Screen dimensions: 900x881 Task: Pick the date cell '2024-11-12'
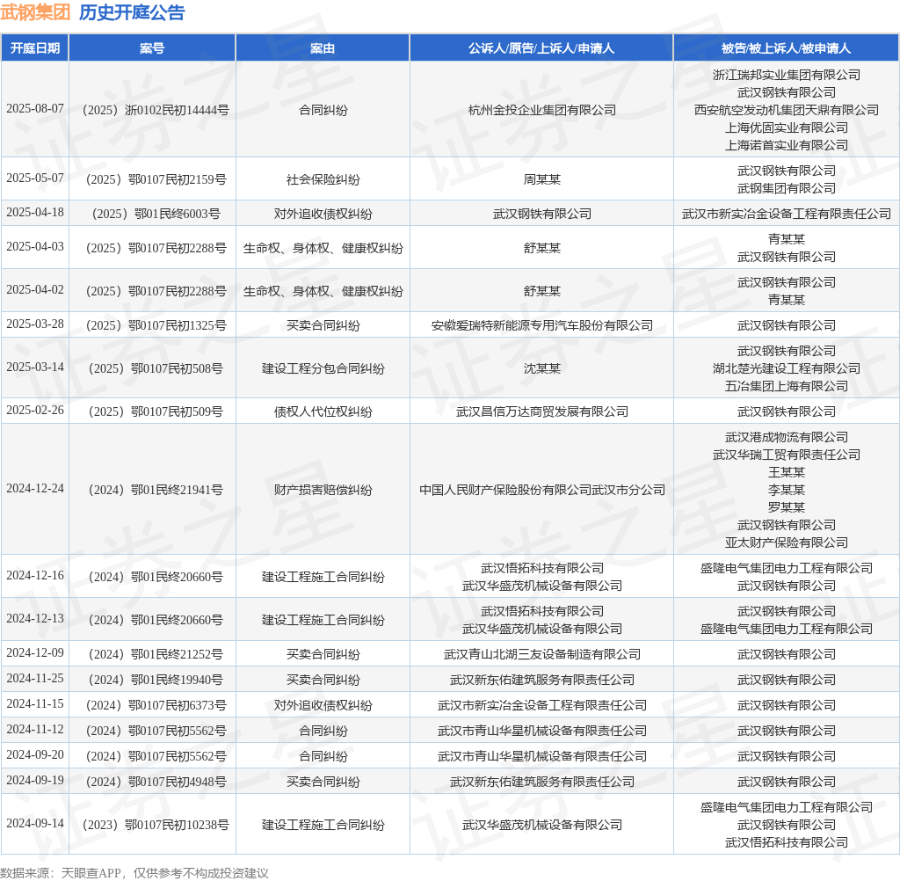click(x=35, y=730)
